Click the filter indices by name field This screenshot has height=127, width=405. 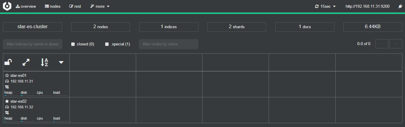point(32,44)
